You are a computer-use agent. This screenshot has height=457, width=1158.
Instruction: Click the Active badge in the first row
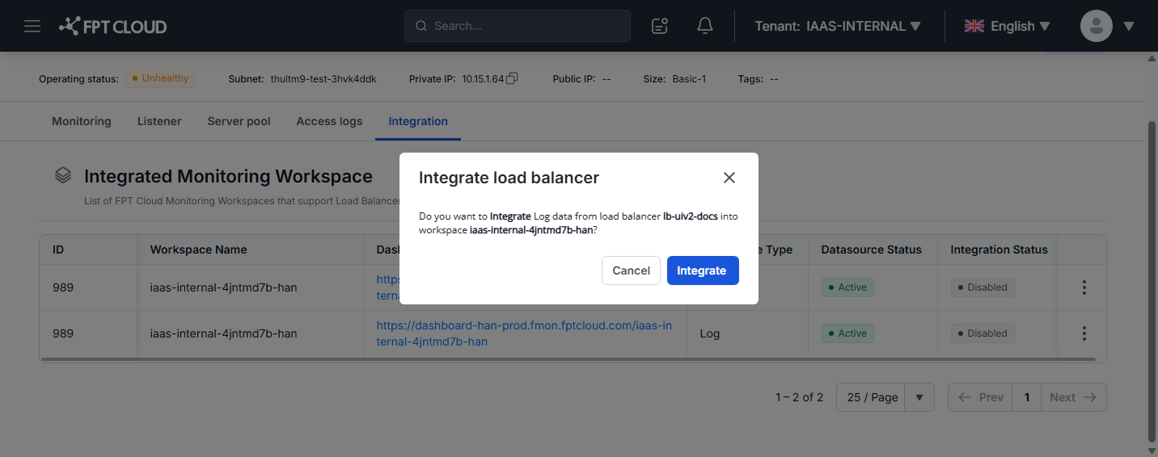click(847, 287)
